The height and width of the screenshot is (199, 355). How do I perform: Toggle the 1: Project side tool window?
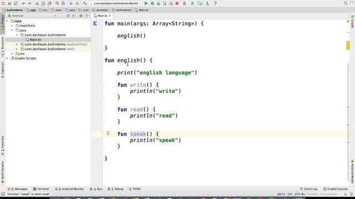[2, 23]
